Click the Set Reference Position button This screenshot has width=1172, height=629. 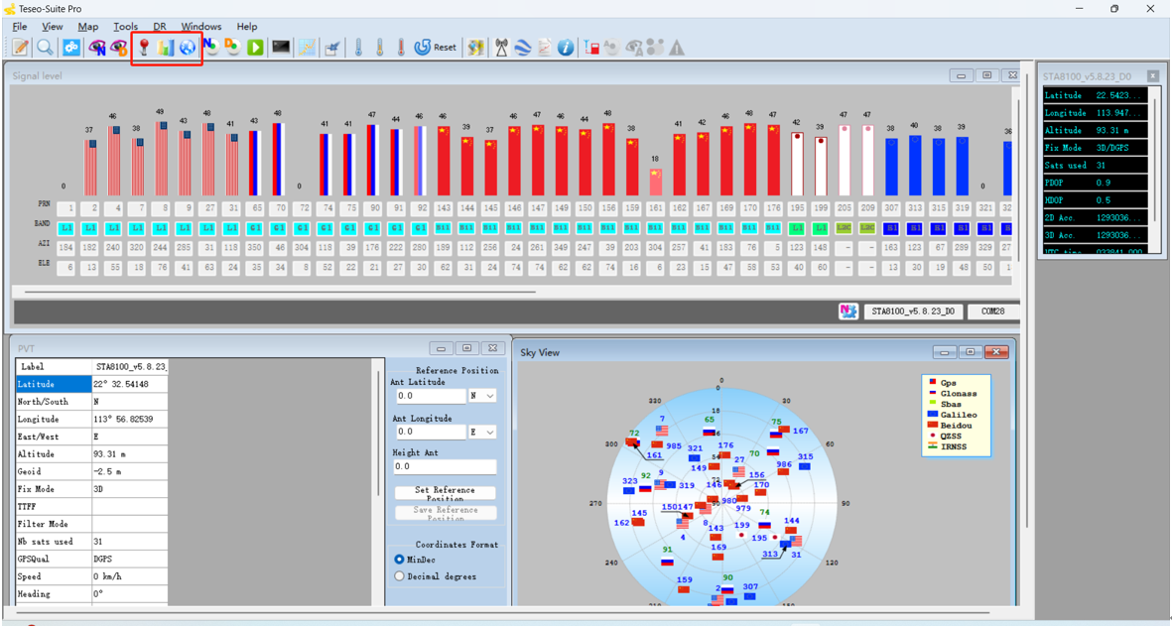click(445, 493)
